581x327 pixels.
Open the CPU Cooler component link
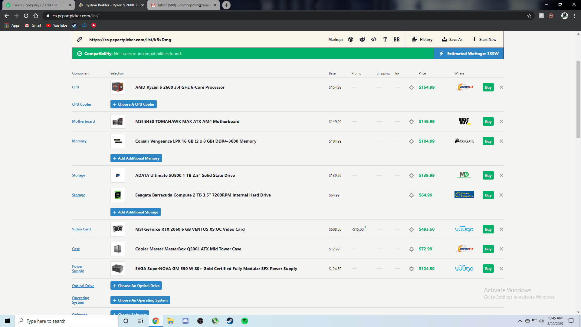coord(82,104)
